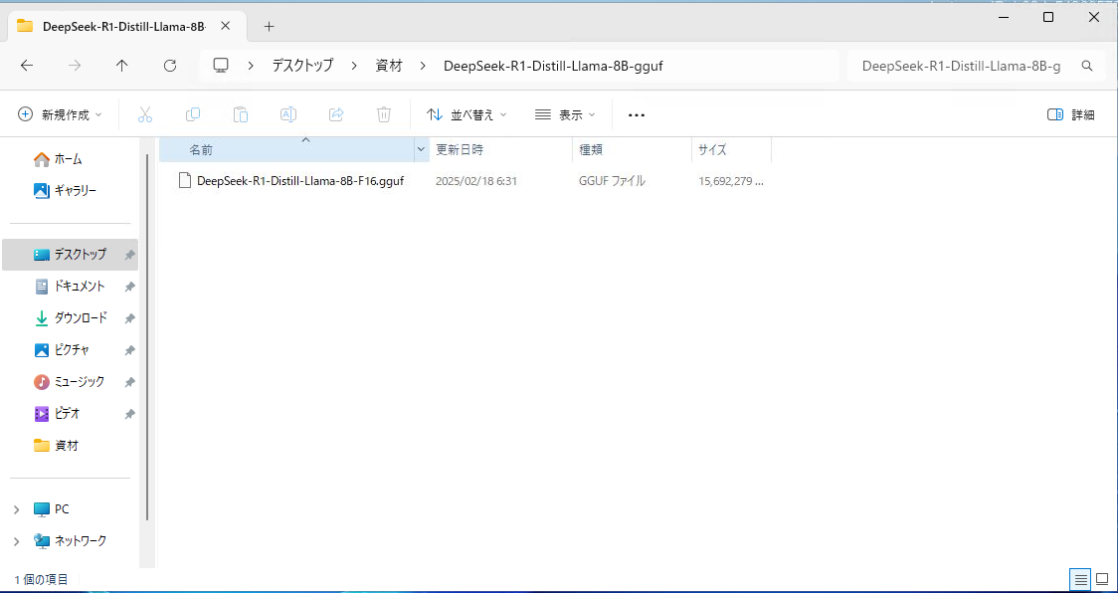
Task: Click the pin icon beside ダウンロード
Action: [x=129, y=318]
